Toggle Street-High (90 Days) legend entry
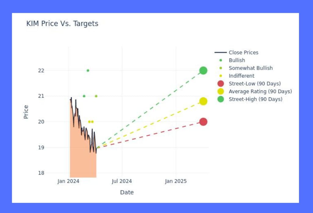Viewport: 313px width, 213px height. (x=255, y=99)
